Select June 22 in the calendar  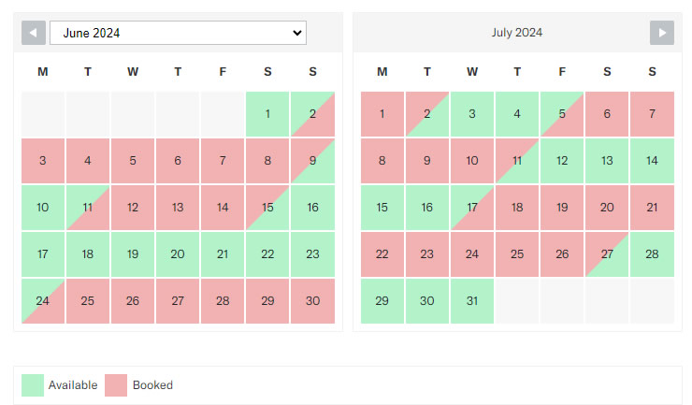coord(267,254)
